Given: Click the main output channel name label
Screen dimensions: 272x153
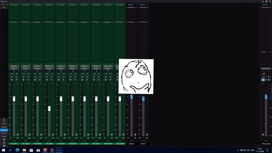Looking at the screenshot, I should coord(266,144).
